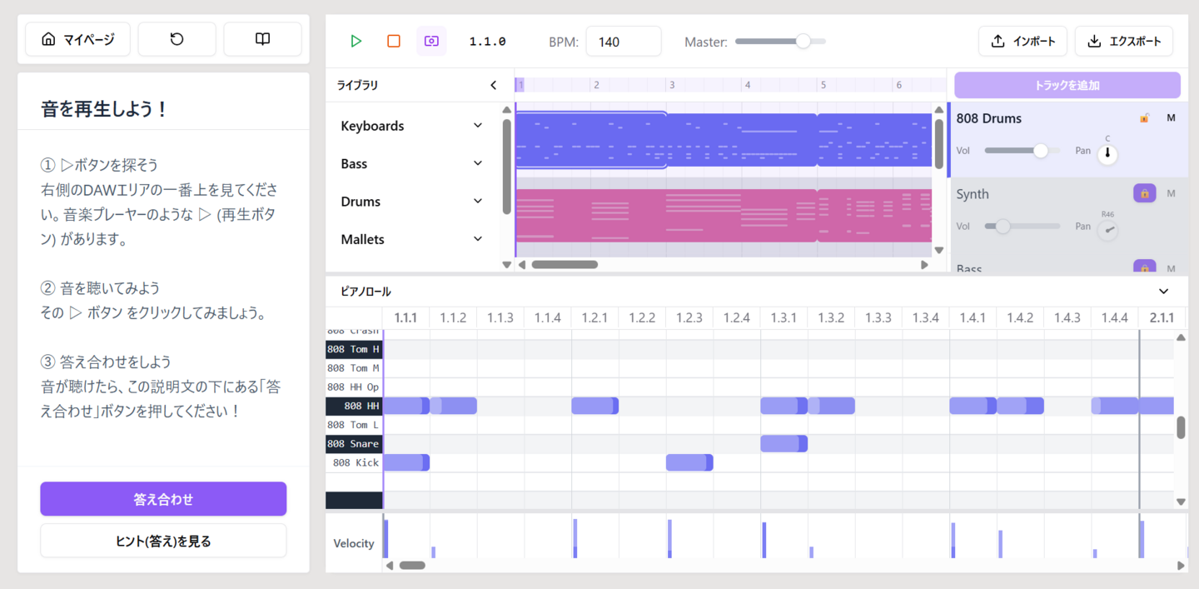Image resolution: width=1199 pixels, height=589 pixels.
Task: Click the トラックを追加 button
Action: tap(1067, 85)
